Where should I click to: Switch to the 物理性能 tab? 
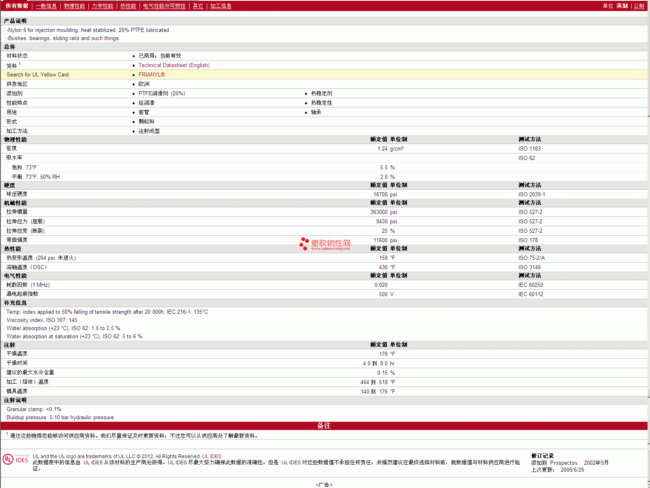coord(74,6)
